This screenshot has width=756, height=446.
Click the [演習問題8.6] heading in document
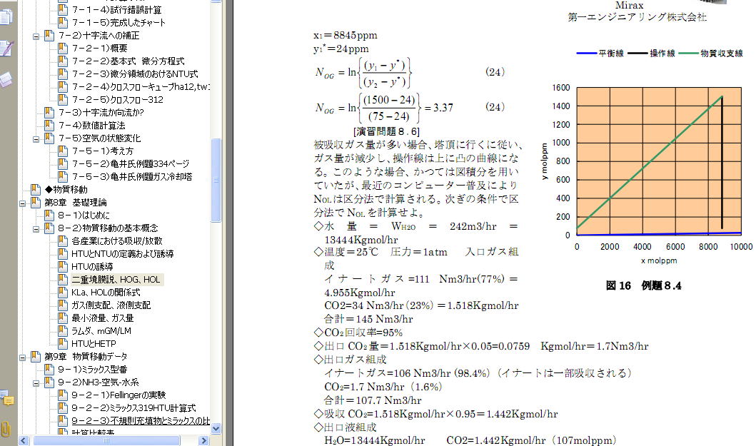[x=386, y=131]
